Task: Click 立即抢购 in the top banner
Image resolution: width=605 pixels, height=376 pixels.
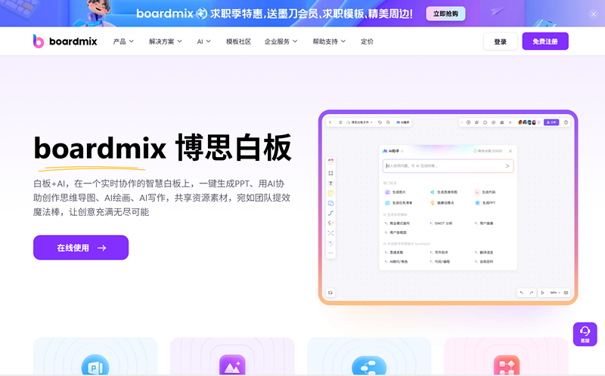Action: coord(445,14)
